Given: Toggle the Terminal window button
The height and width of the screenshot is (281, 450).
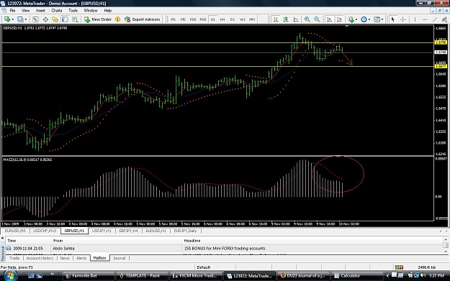Looking at the screenshot, I should [x=65, y=19].
